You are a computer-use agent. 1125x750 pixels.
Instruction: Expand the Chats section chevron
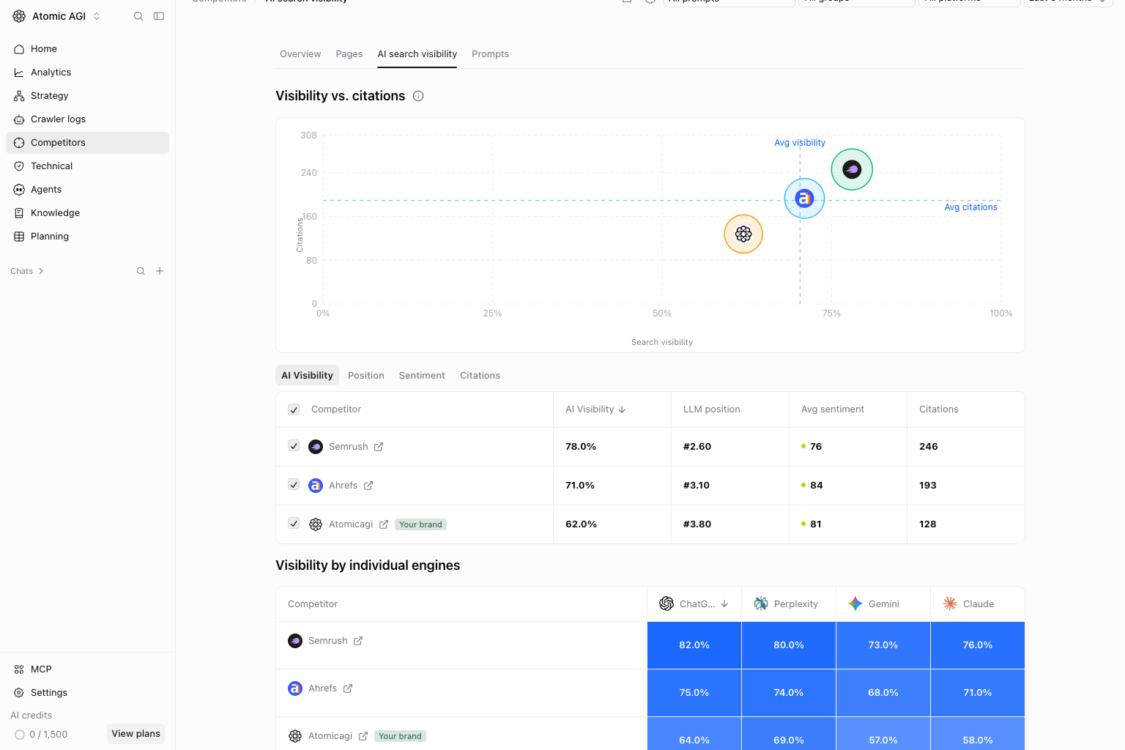click(41, 271)
